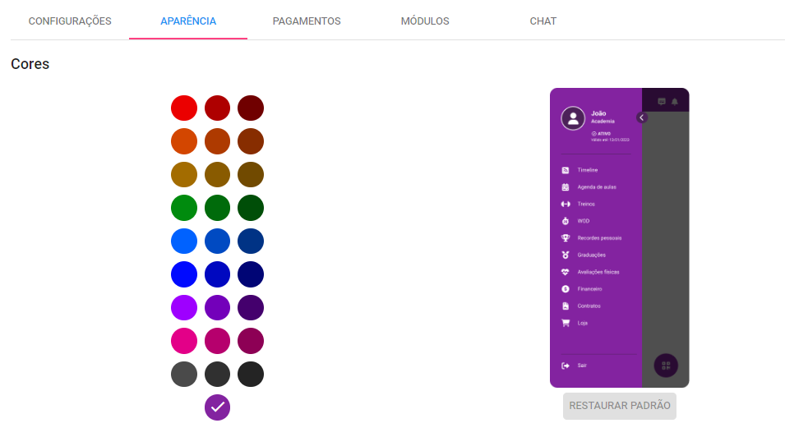Choose the dark magenta swatch
The image size is (785, 437).
pyautogui.click(x=251, y=341)
